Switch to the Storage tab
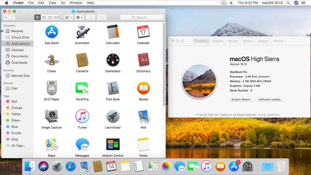311x175 pixels. pyautogui.click(x=233, y=41)
